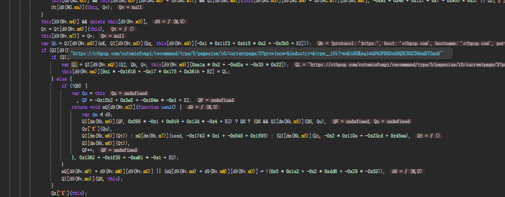Click the highlighted QL variable in var declaration
This screenshot has width=505, height=197.
(x=74, y=65)
